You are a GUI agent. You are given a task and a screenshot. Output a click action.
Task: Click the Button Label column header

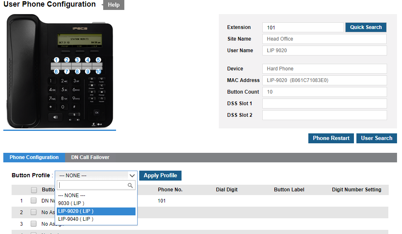point(289,190)
